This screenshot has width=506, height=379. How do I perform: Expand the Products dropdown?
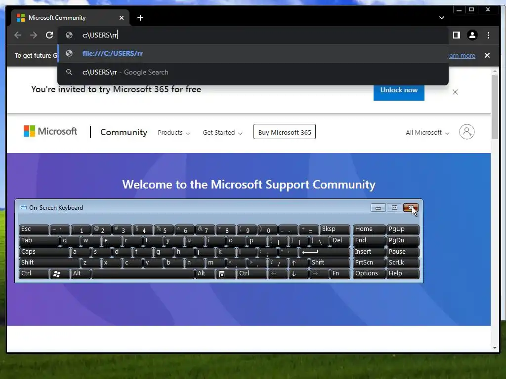(x=173, y=132)
